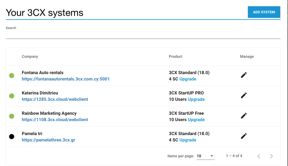Edit Katerina Dimitriou system pencil icon
Screen dimensions: 288x166
coord(244,95)
